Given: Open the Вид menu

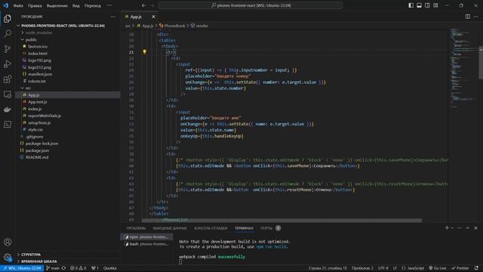Looking at the screenshot, I should tap(75, 5).
